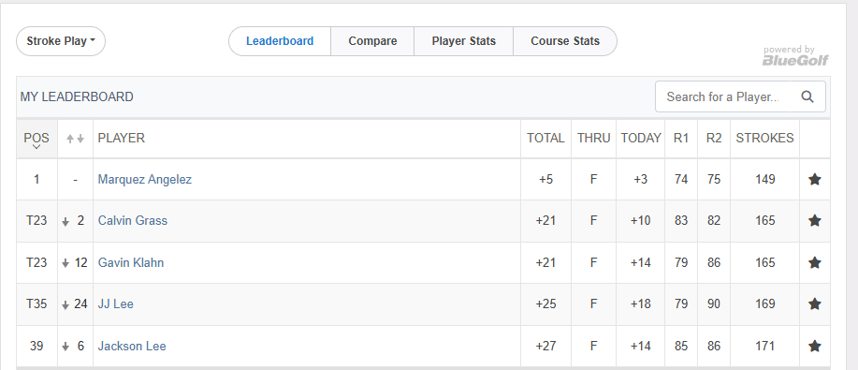The width and height of the screenshot is (858, 370).
Task: Toggle favorite star for JJ Lee
Action: click(x=815, y=303)
